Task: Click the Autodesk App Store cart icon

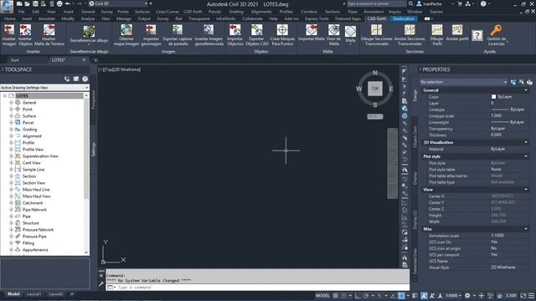Action: [460, 3]
